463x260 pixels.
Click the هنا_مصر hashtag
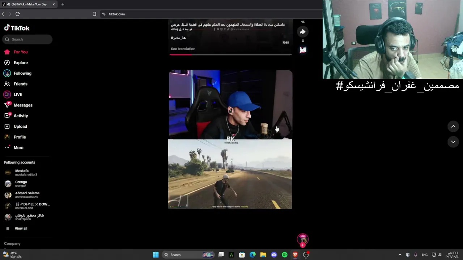click(178, 38)
